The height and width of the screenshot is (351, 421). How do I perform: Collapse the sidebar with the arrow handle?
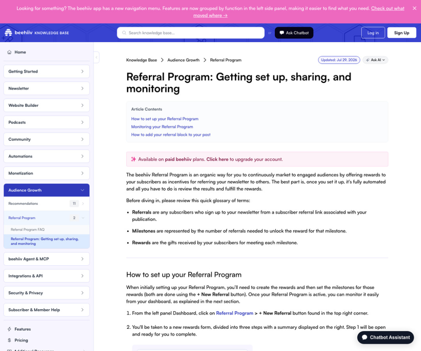[96, 57]
